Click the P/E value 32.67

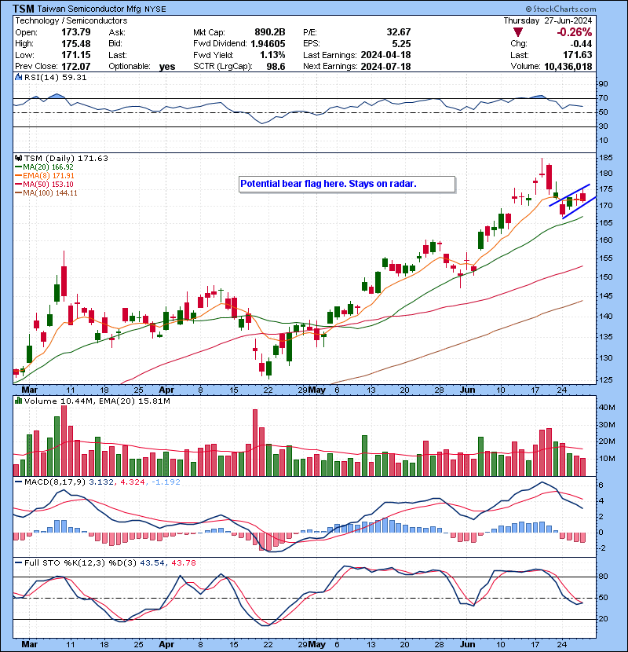coord(399,32)
